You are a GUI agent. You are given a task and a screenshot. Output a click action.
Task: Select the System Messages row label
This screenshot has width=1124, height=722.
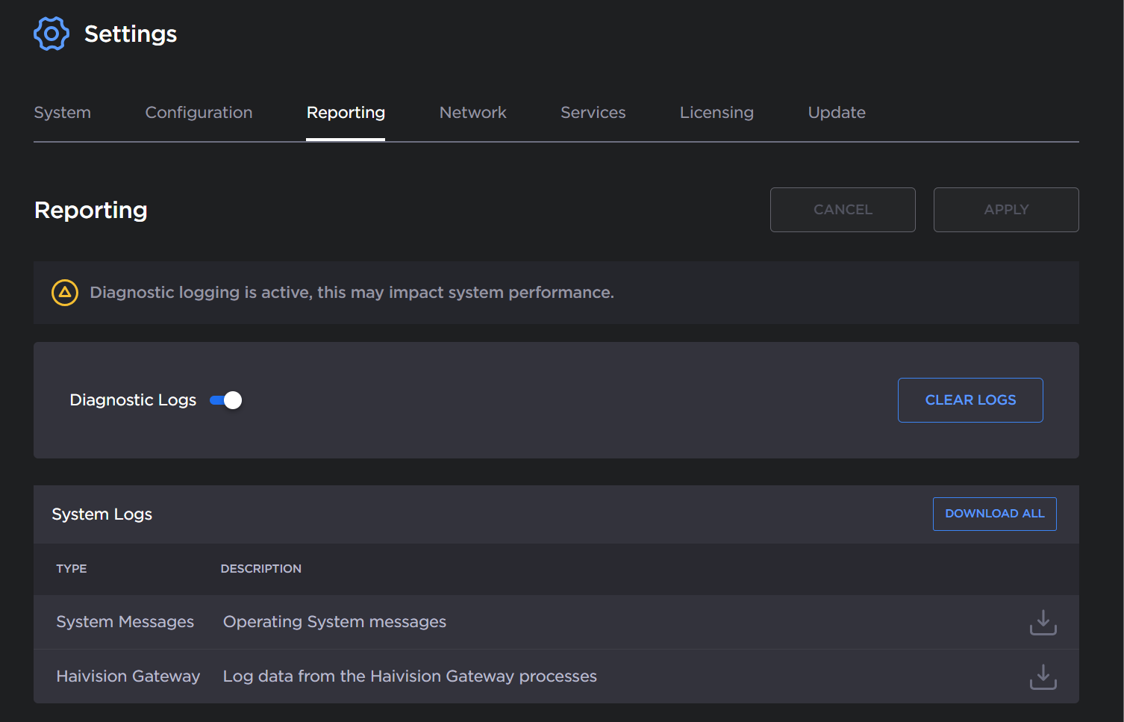point(125,622)
